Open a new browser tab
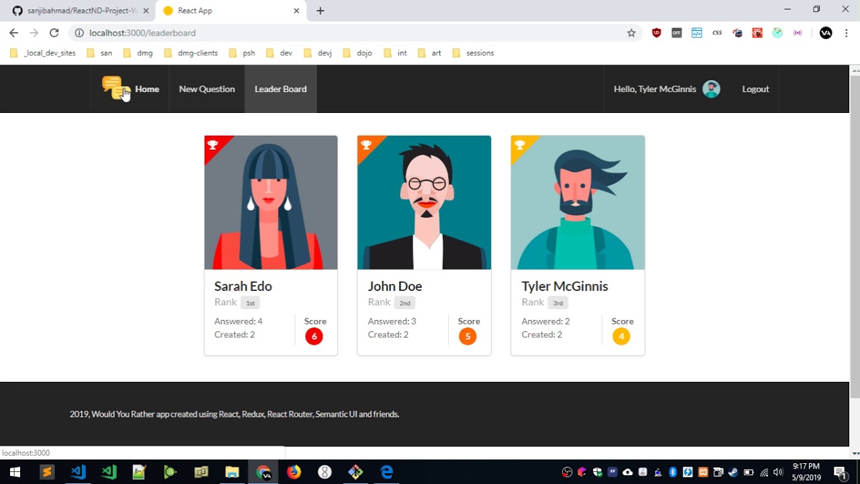Image resolution: width=860 pixels, height=484 pixels. 320,11
